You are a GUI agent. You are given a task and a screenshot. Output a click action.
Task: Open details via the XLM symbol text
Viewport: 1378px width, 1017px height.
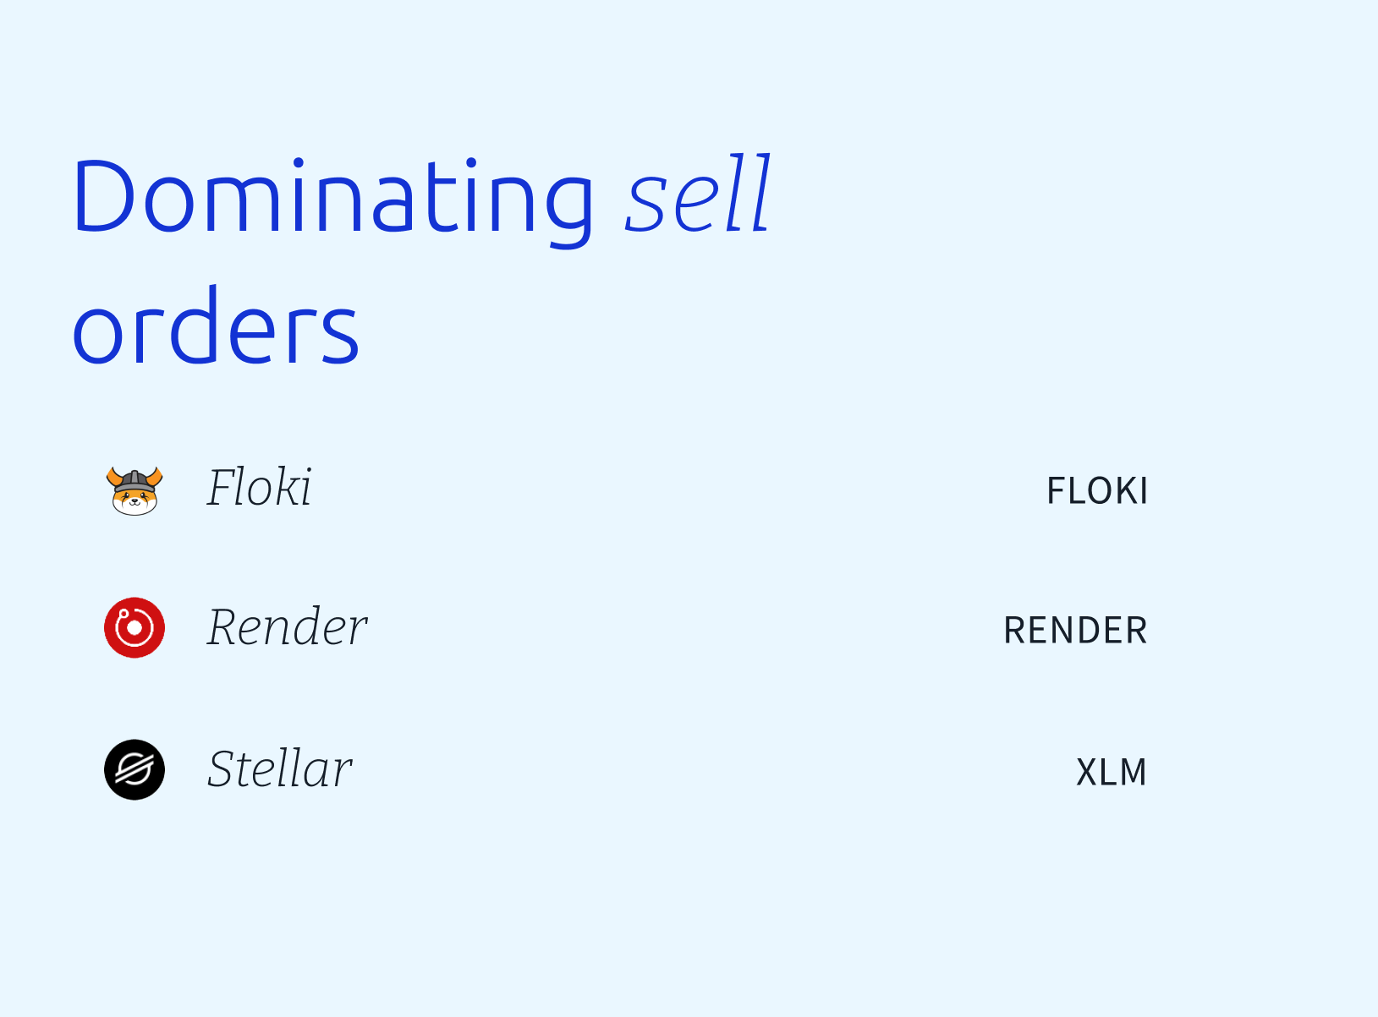pyautogui.click(x=1112, y=773)
